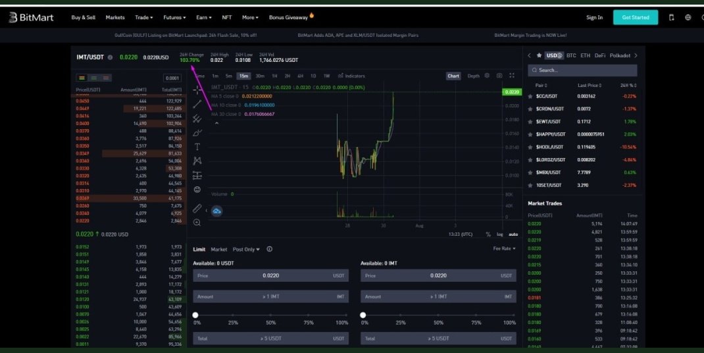Screen dimensions: 704x353
Task: Click the pair Search field
Action: [582, 70]
